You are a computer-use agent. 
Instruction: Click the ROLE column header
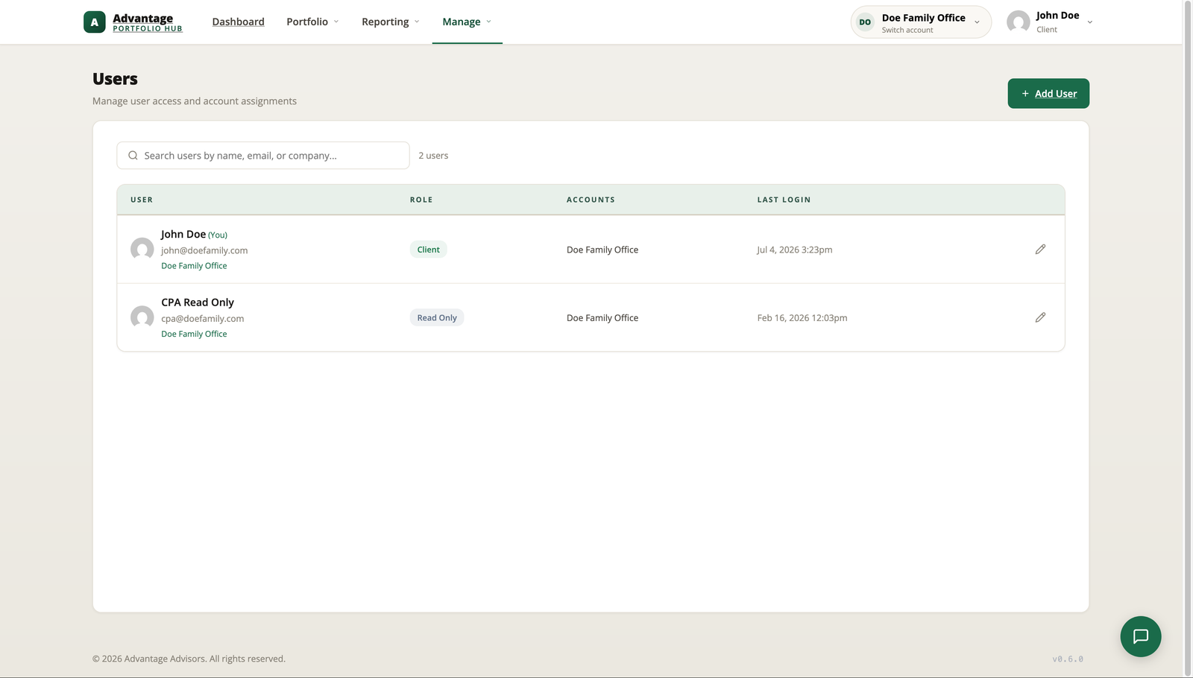pyautogui.click(x=421, y=200)
